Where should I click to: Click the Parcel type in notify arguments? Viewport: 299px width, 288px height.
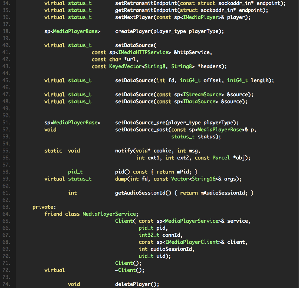click(221, 158)
